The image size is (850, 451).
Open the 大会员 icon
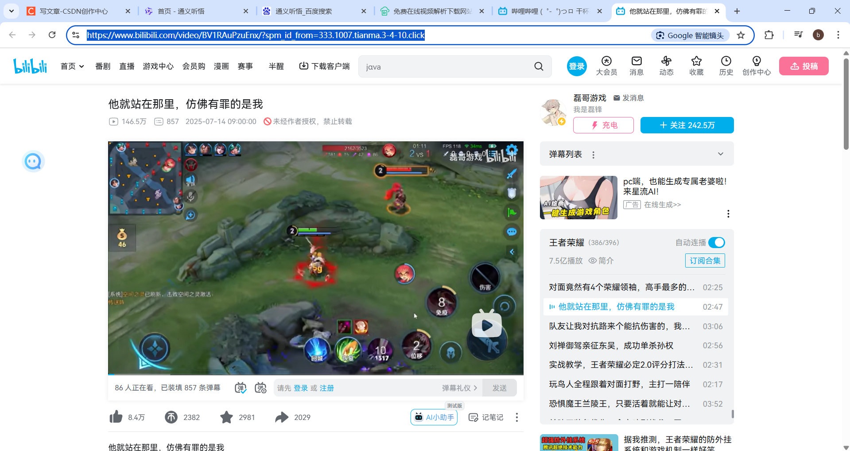tap(606, 66)
